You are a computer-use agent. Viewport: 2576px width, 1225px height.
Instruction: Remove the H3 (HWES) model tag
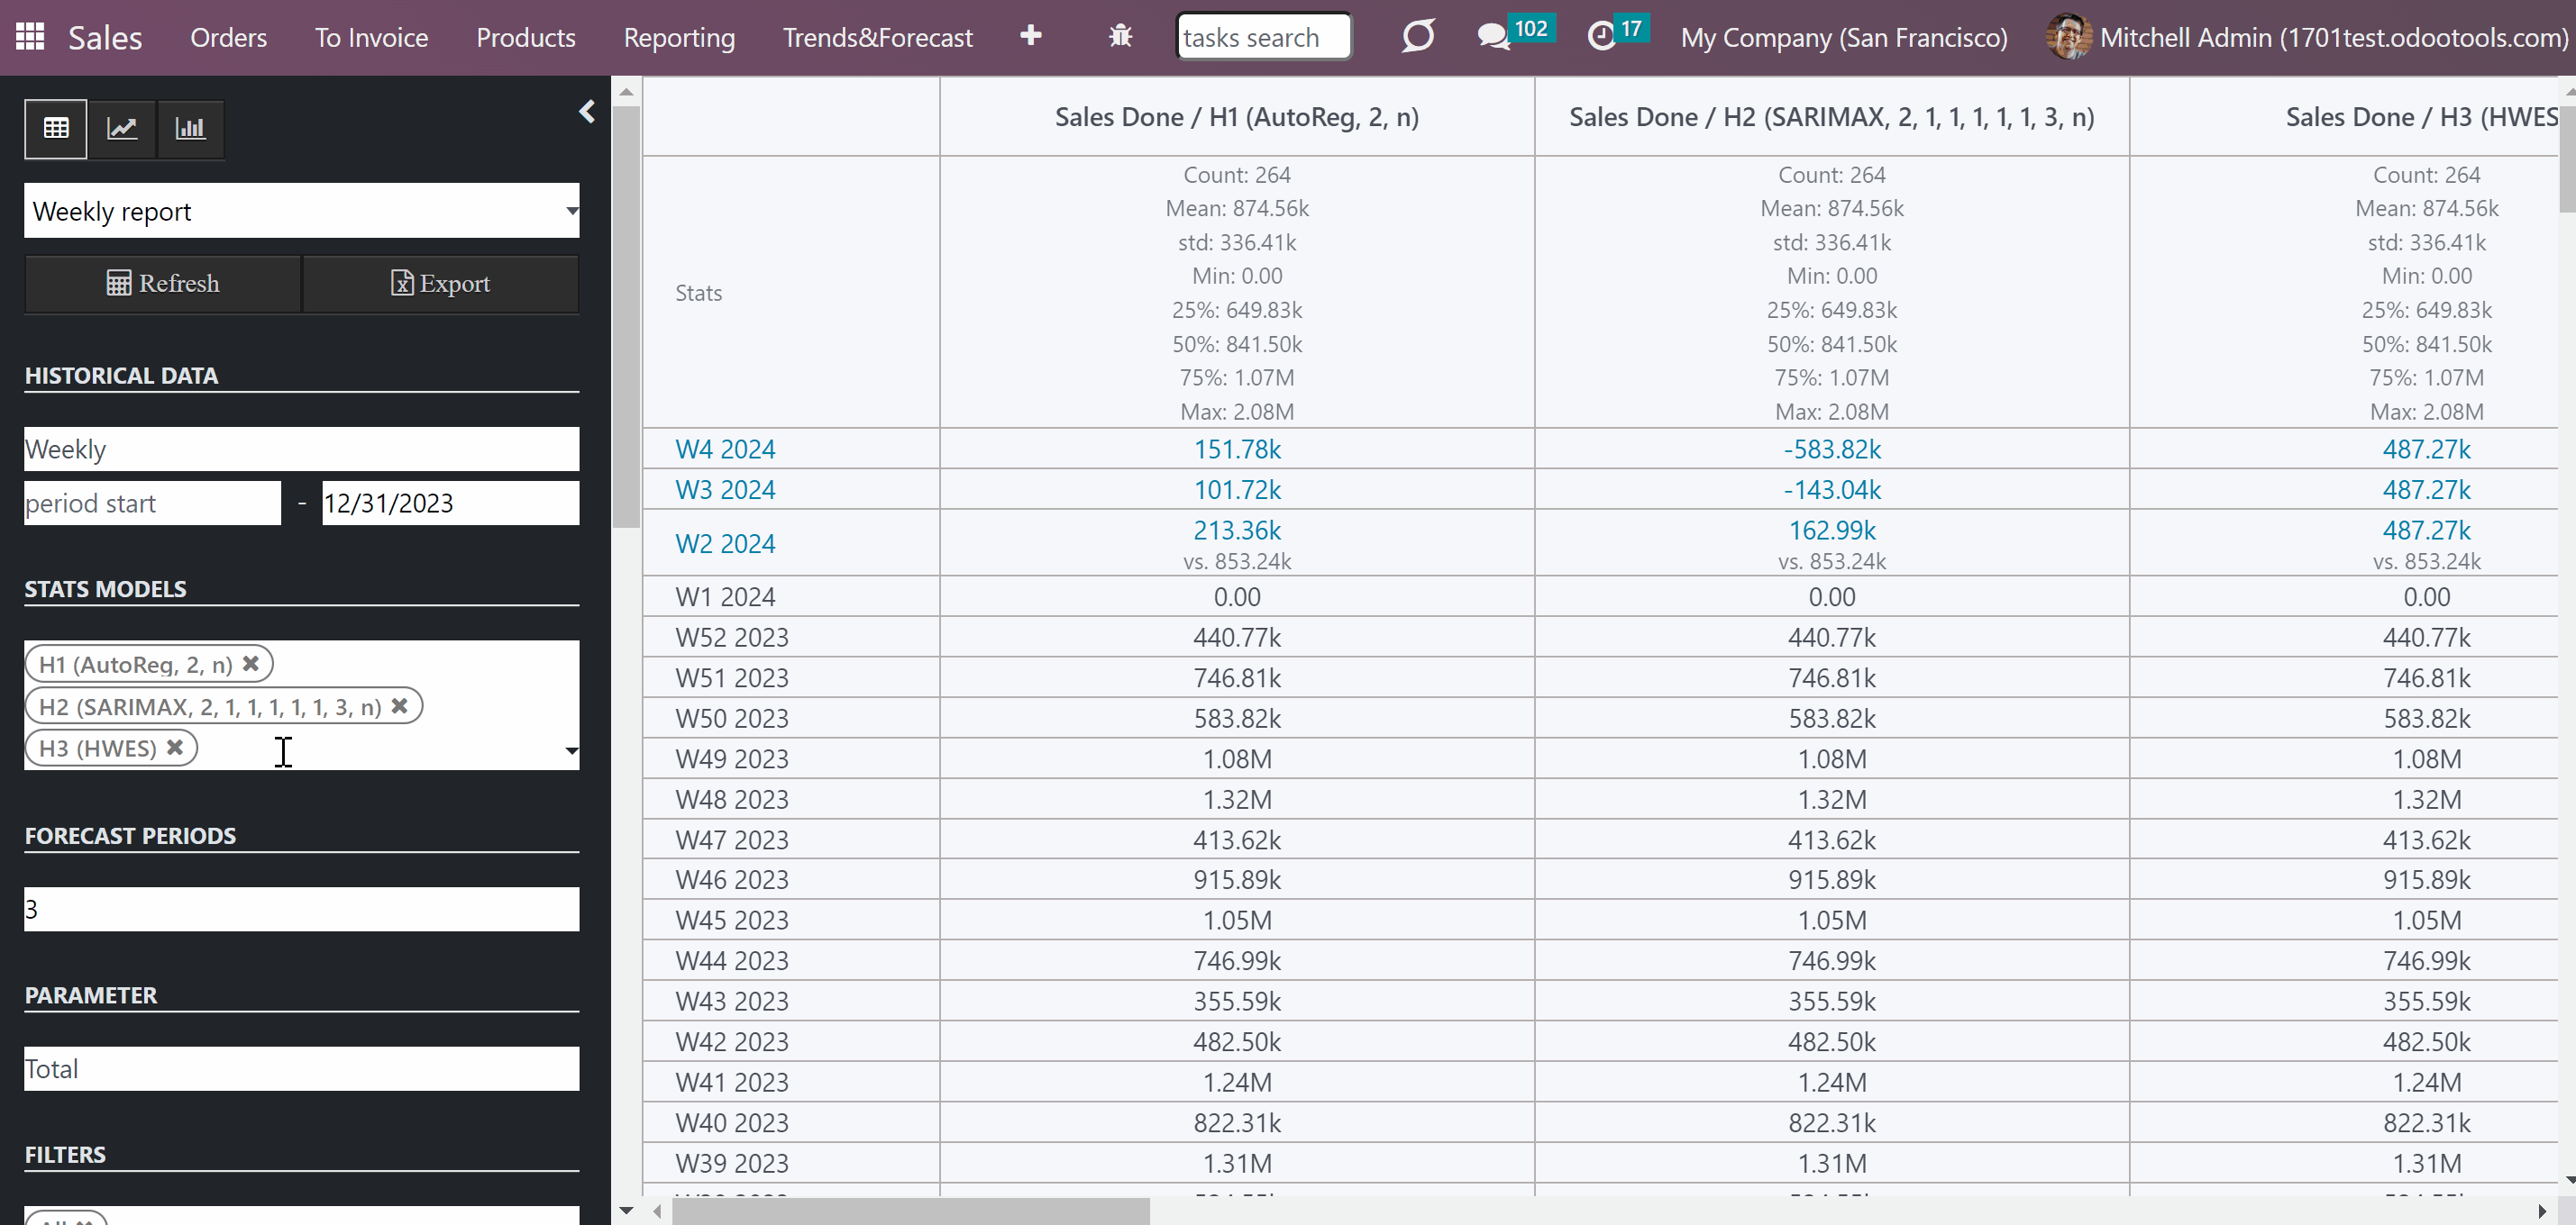click(x=175, y=748)
